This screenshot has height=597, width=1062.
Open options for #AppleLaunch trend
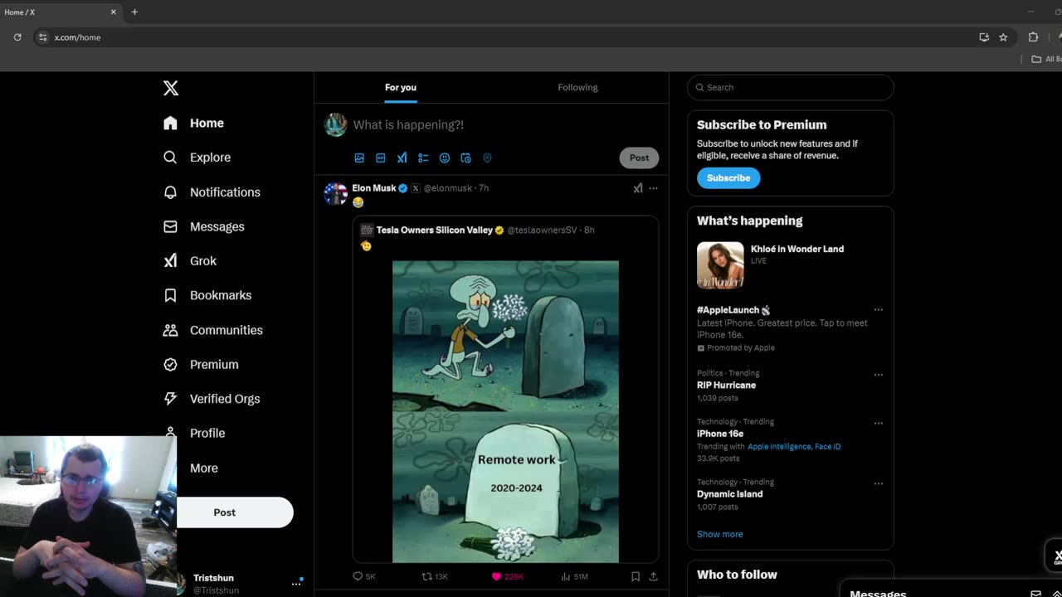879,310
